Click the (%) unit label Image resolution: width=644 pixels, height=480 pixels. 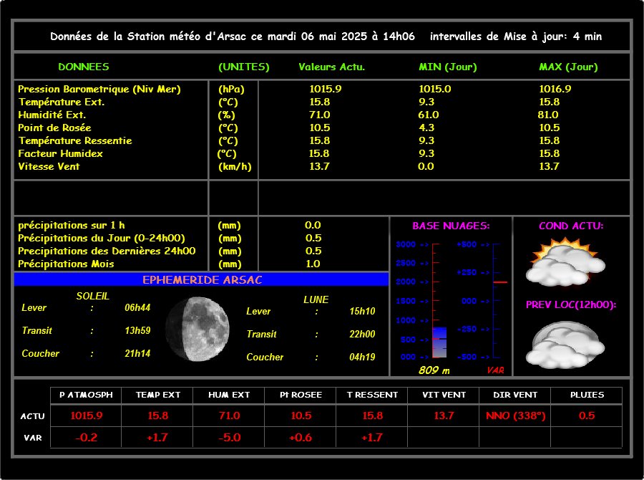click(227, 115)
